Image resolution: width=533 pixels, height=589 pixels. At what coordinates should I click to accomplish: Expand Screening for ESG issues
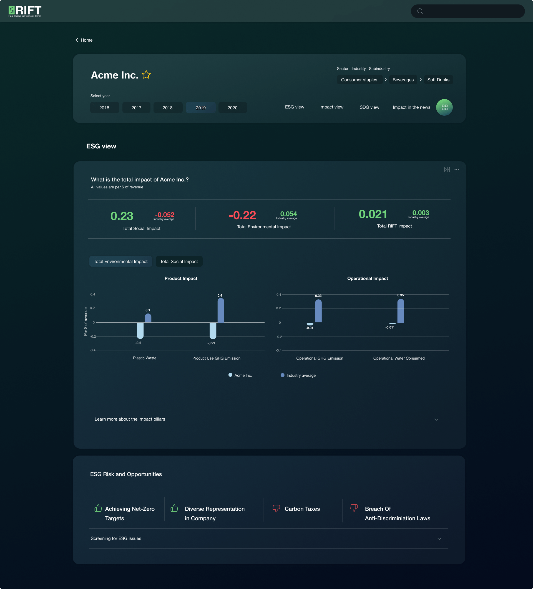pos(268,538)
